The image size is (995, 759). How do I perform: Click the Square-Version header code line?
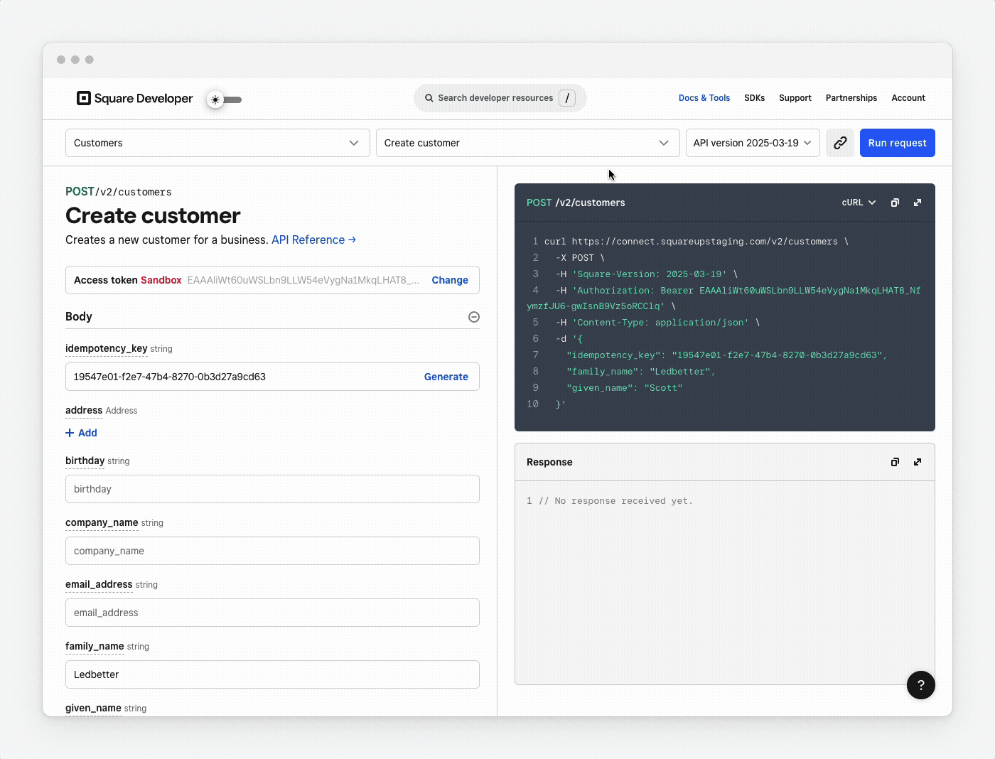click(x=647, y=274)
